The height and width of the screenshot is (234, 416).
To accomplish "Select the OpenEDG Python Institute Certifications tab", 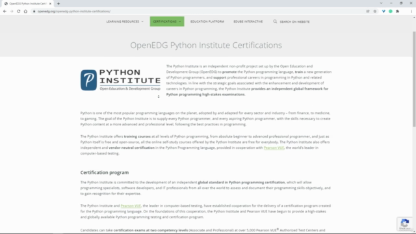I will pyautogui.click(x=27, y=4).
